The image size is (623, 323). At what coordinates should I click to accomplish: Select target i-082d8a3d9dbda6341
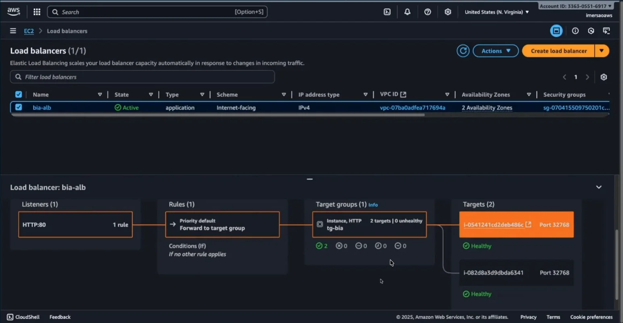point(516,273)
